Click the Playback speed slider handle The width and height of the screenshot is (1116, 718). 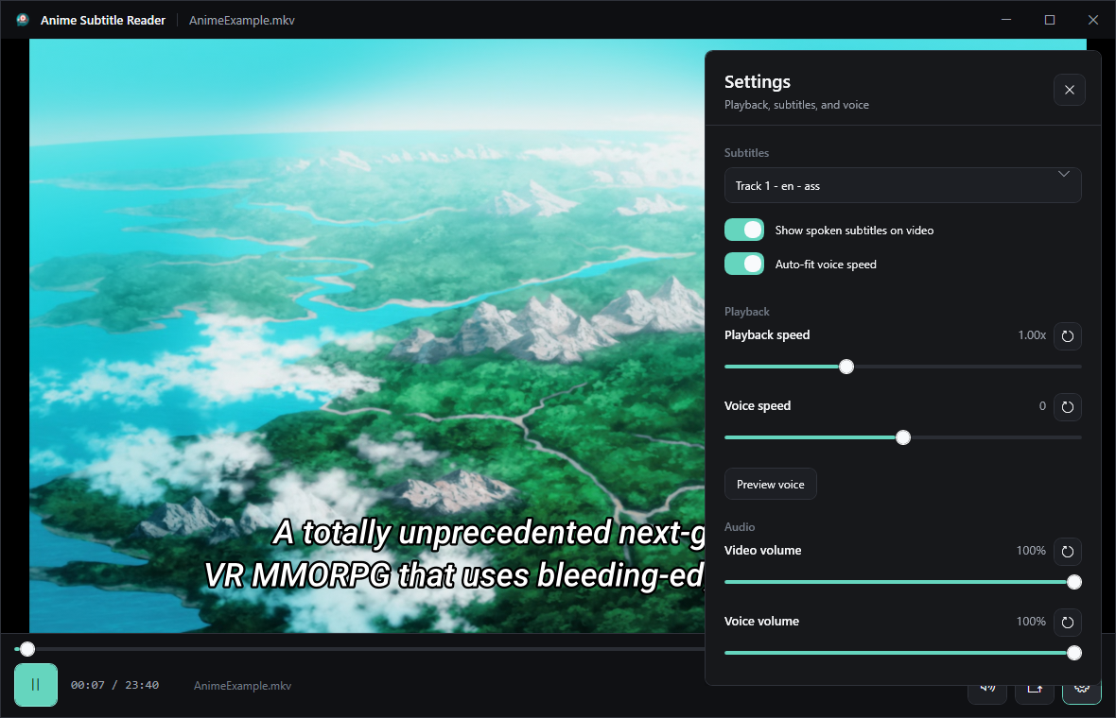point(846,367)
